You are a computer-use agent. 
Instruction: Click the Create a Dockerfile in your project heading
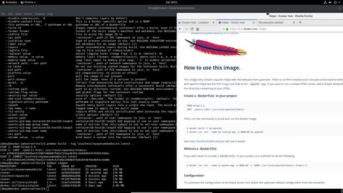(210, 96)
